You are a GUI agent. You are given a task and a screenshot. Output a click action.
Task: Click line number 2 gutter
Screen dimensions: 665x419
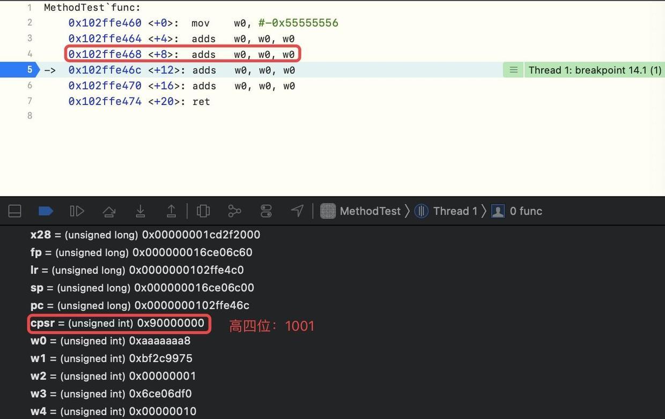click(29, 23)
